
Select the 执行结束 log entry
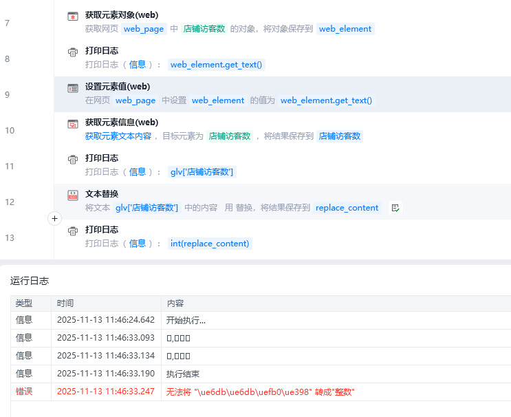[183, 374]
